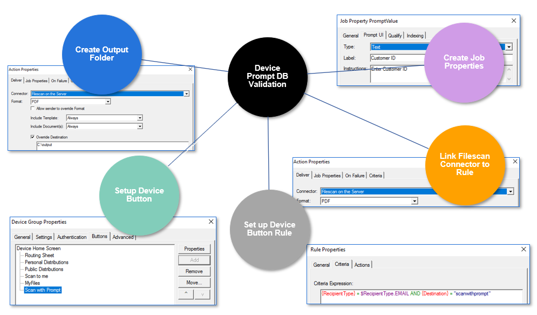Viewport: 537px width, 315px height.
Task: Close the Device Group Properties window
Action: click(211, 222)
